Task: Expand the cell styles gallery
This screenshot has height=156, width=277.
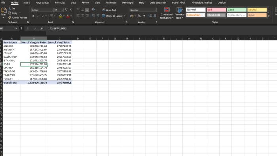Action: [269, 16]
